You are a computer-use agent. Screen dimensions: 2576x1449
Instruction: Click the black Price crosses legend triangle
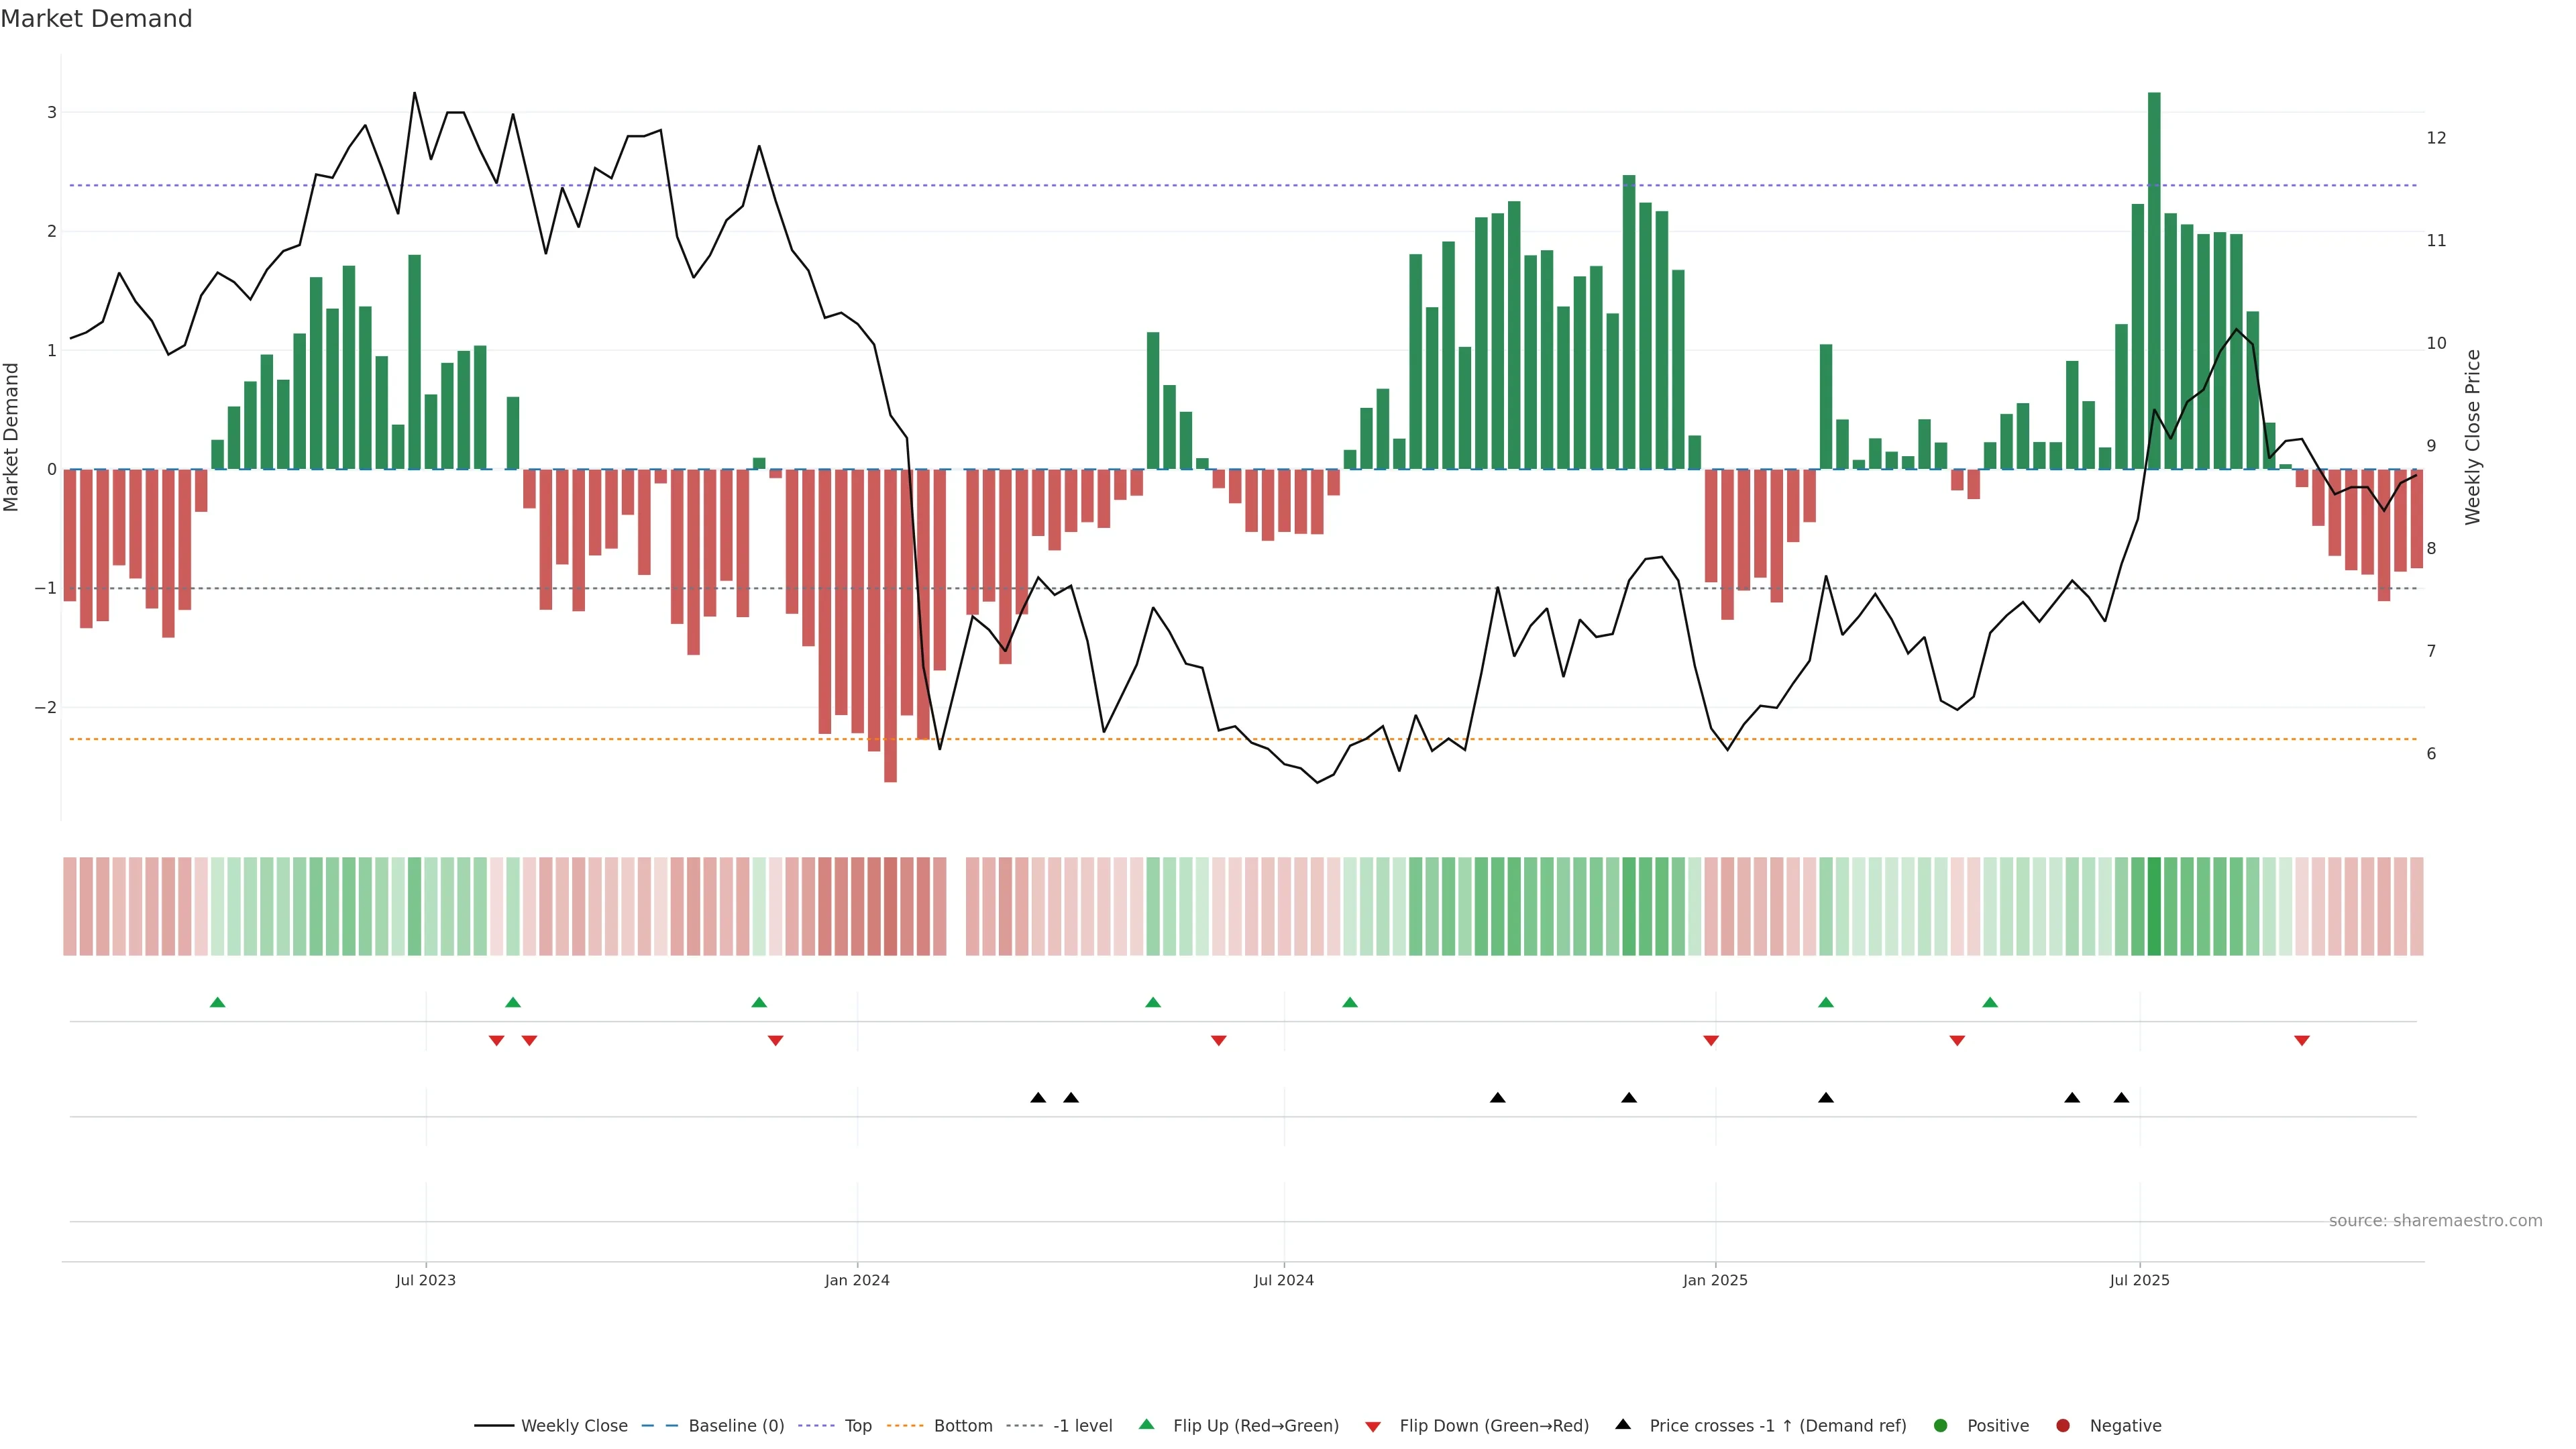[1623, 1424]
